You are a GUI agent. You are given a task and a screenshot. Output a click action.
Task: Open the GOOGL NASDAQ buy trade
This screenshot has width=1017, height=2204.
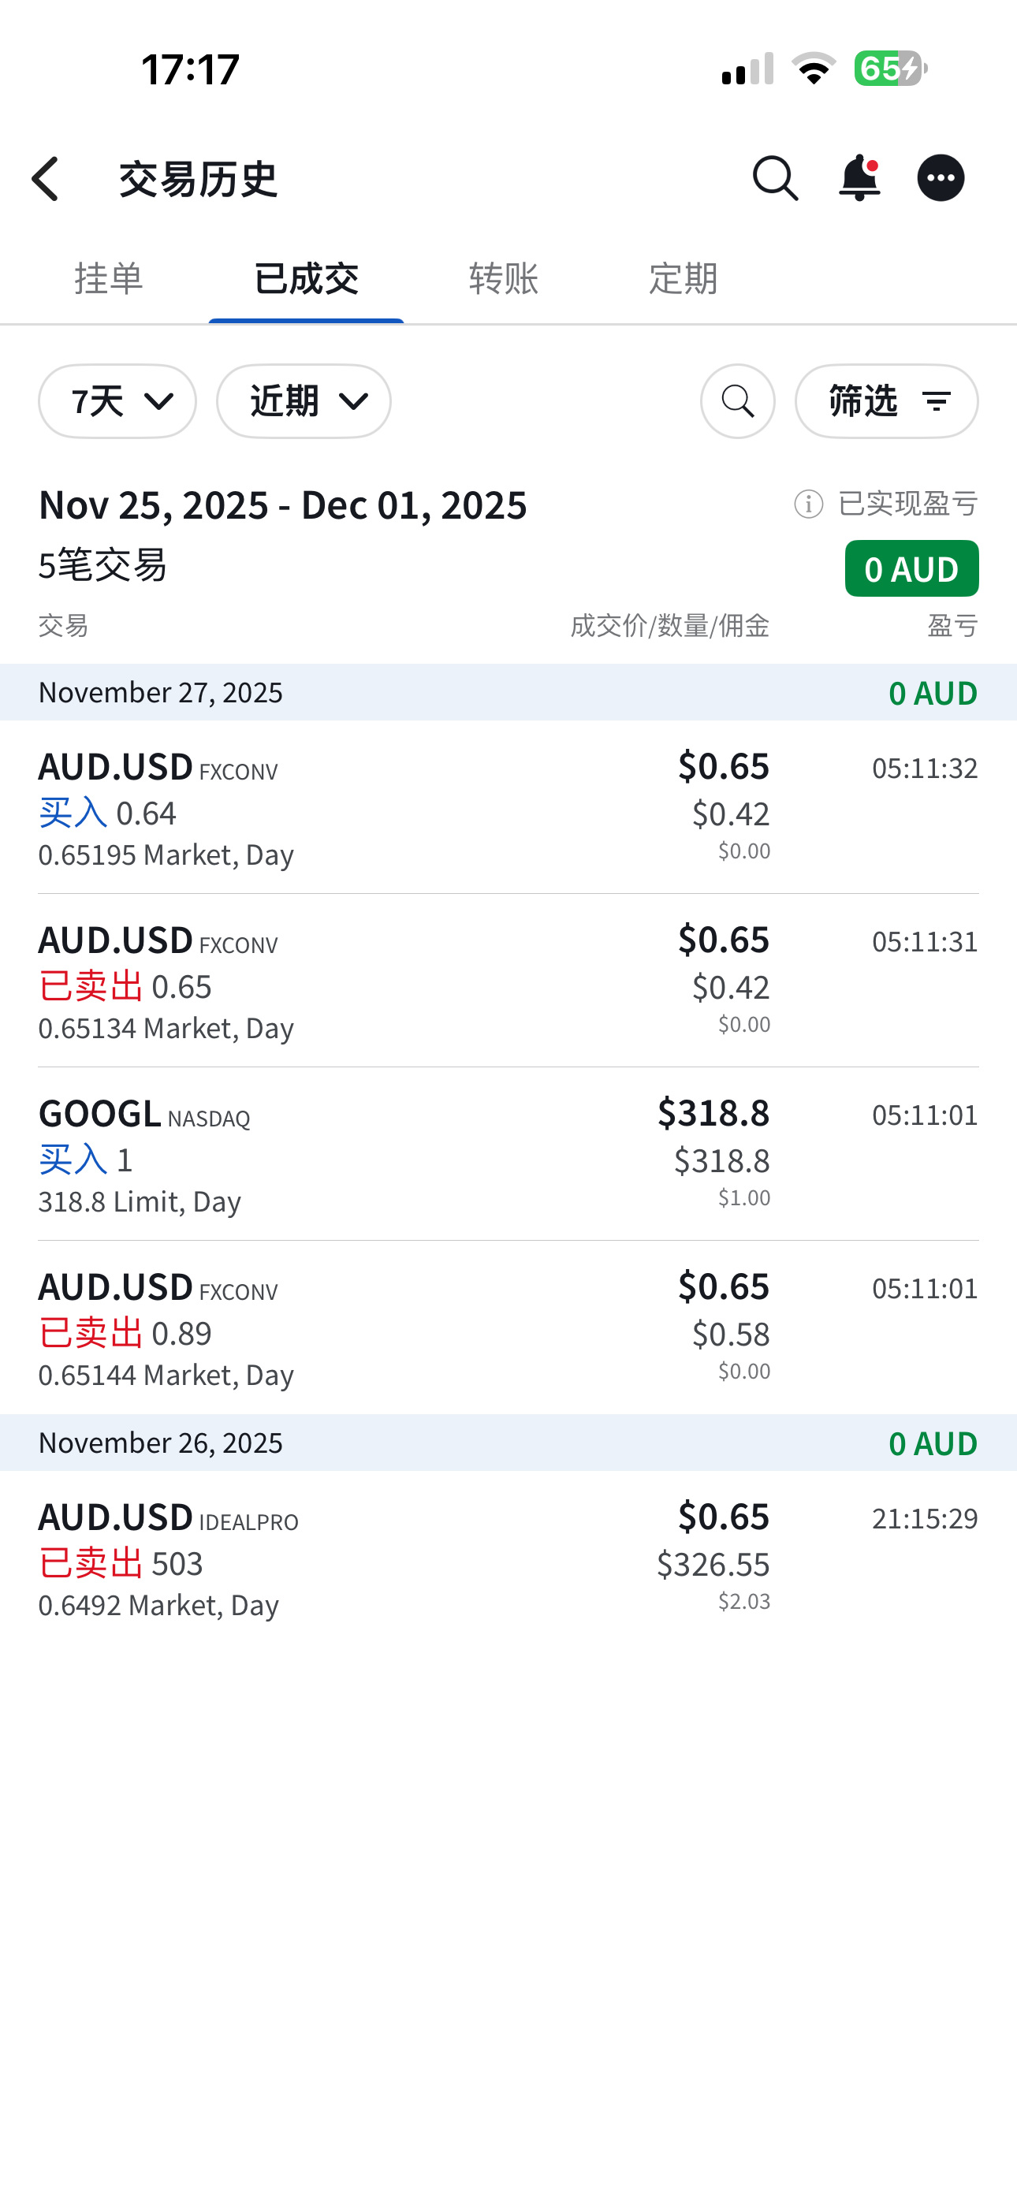point(508,1154)
